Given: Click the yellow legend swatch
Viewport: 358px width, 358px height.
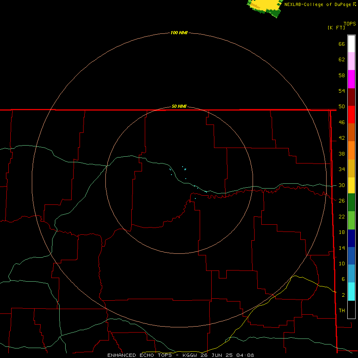Looking at the screenshot, I should (x=351, y=185).
